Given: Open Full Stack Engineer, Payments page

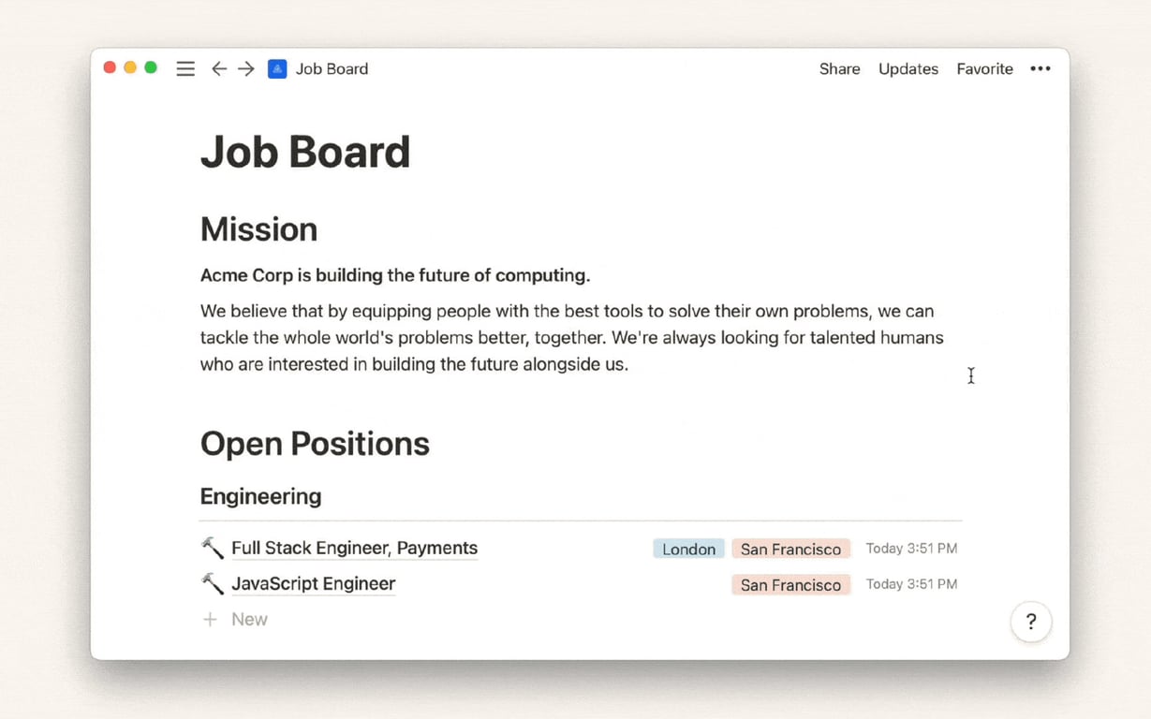Looking at the screenshot, I should tap(354, 548).
